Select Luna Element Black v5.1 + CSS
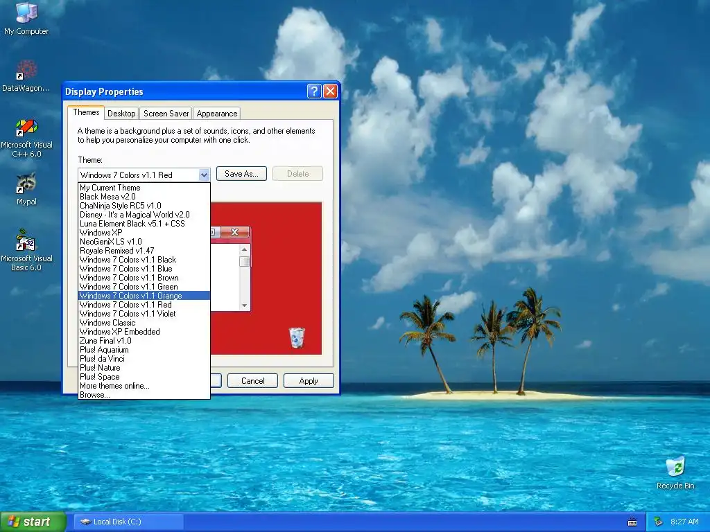This screenshot has height=532, width=710. (x=144, y=224)
